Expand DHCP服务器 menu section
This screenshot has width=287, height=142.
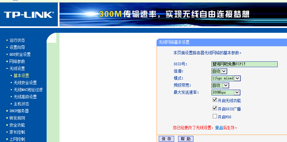click(19, 111)
